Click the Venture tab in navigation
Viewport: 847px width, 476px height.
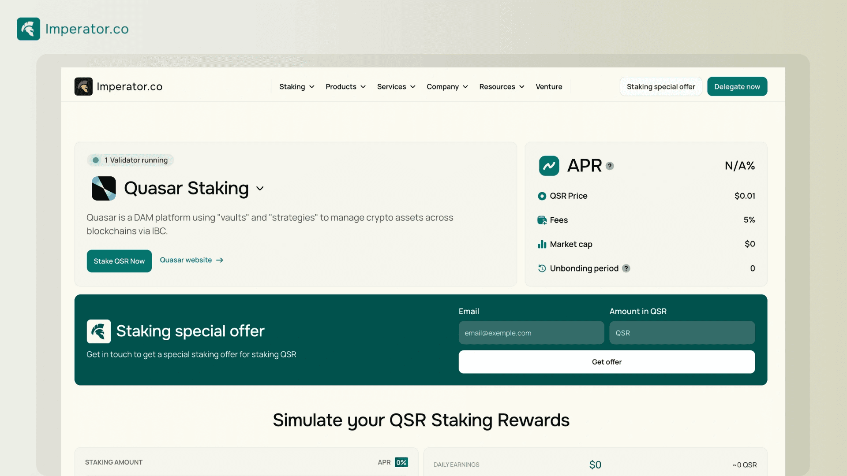(x=549, y=86)
